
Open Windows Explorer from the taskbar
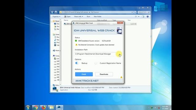(51, 107)
